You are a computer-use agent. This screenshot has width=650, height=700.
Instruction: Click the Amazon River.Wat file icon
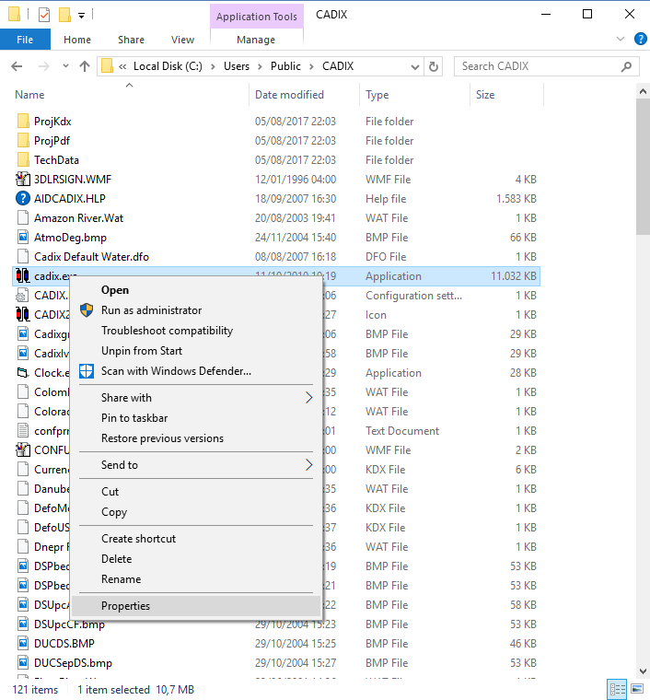23,218
